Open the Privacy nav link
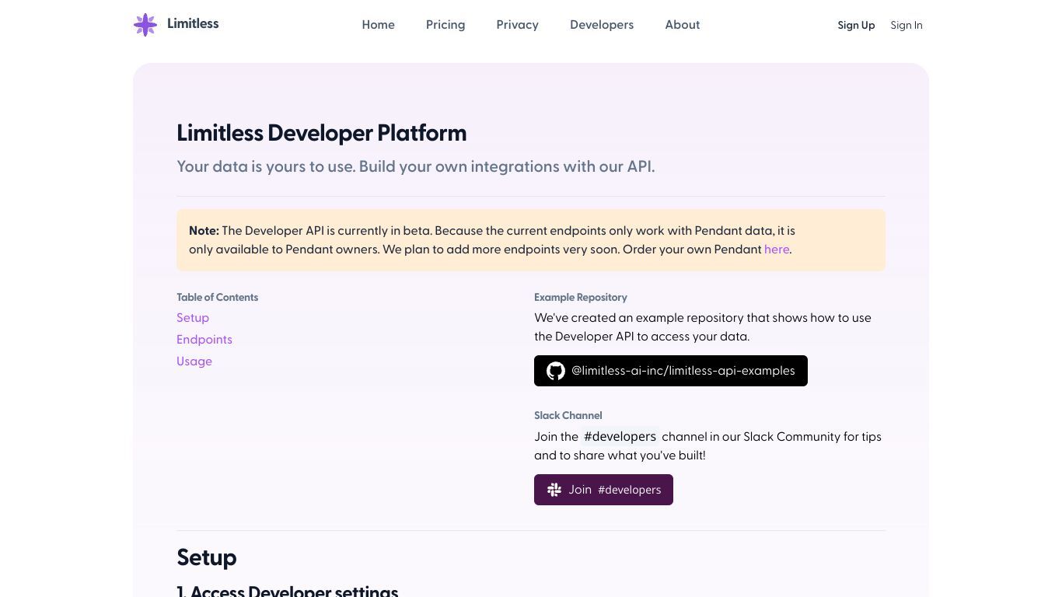The image size is (1062, 597). point(518,25)
